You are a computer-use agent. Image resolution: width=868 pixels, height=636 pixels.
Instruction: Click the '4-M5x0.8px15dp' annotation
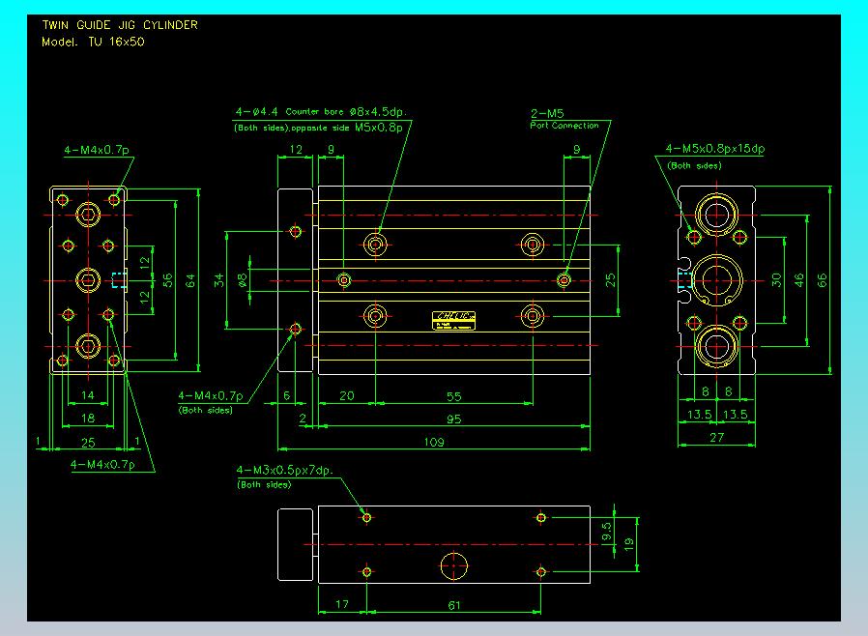pos(714,148)
